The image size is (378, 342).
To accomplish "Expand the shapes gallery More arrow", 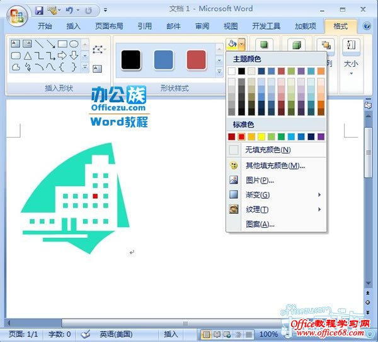I will 85,67.
